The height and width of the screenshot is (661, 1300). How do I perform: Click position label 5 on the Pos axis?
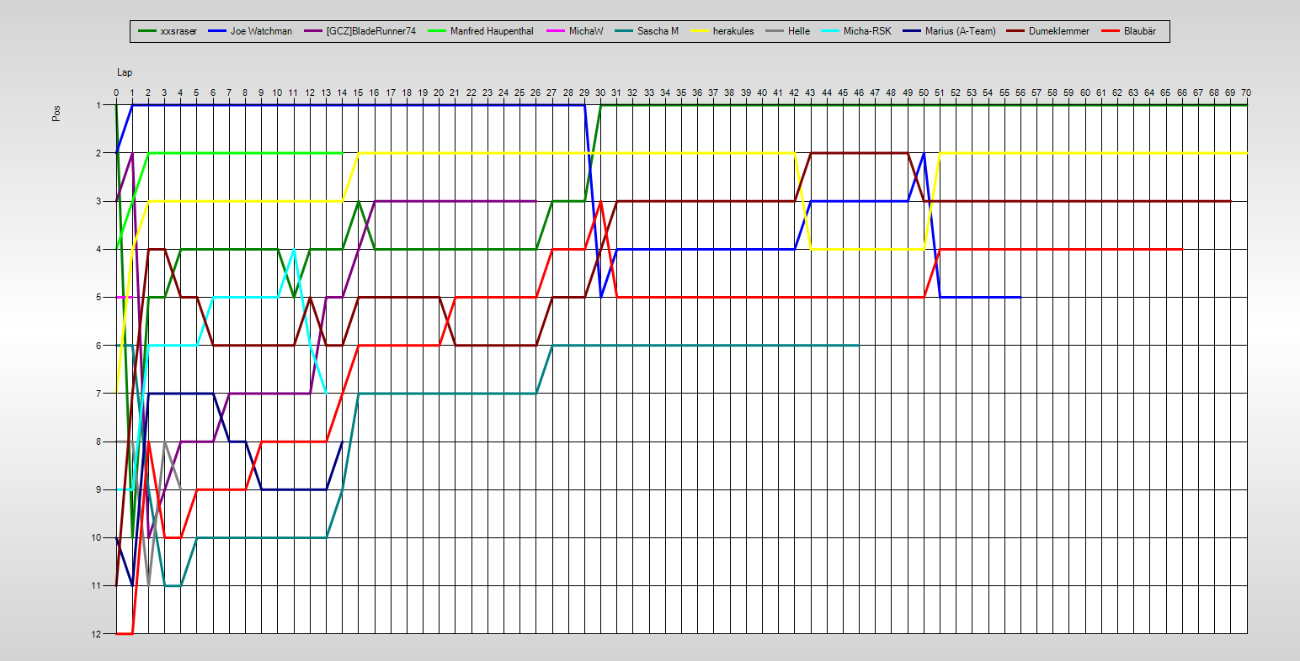pos(99,297)
